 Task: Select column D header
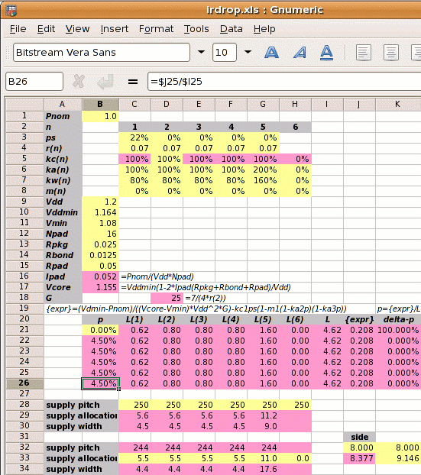tap(167, 104)
